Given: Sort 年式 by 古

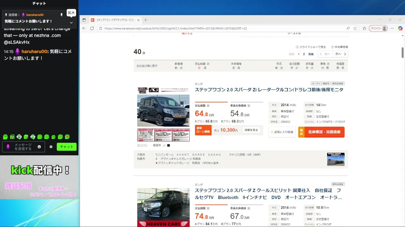Looking at the screenshot, I should click(x=282, y=68).
